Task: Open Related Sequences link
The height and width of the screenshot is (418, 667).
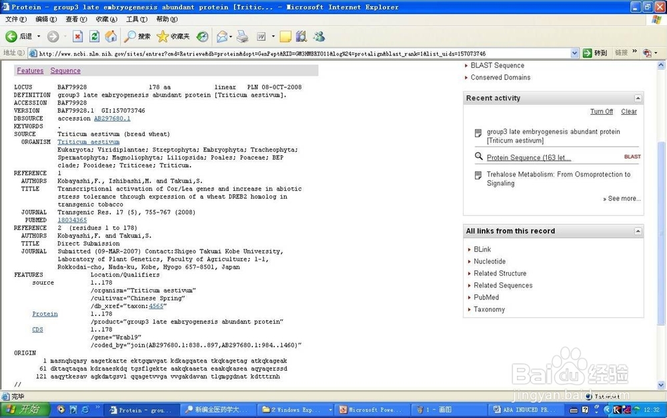Action: [x=503, y=285]
